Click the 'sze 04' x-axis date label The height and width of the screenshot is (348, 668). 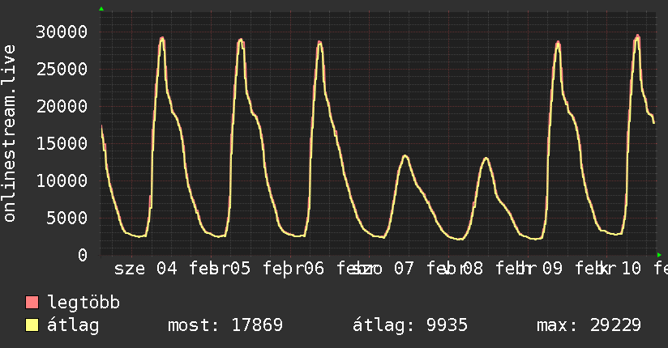tap(146, 269)
